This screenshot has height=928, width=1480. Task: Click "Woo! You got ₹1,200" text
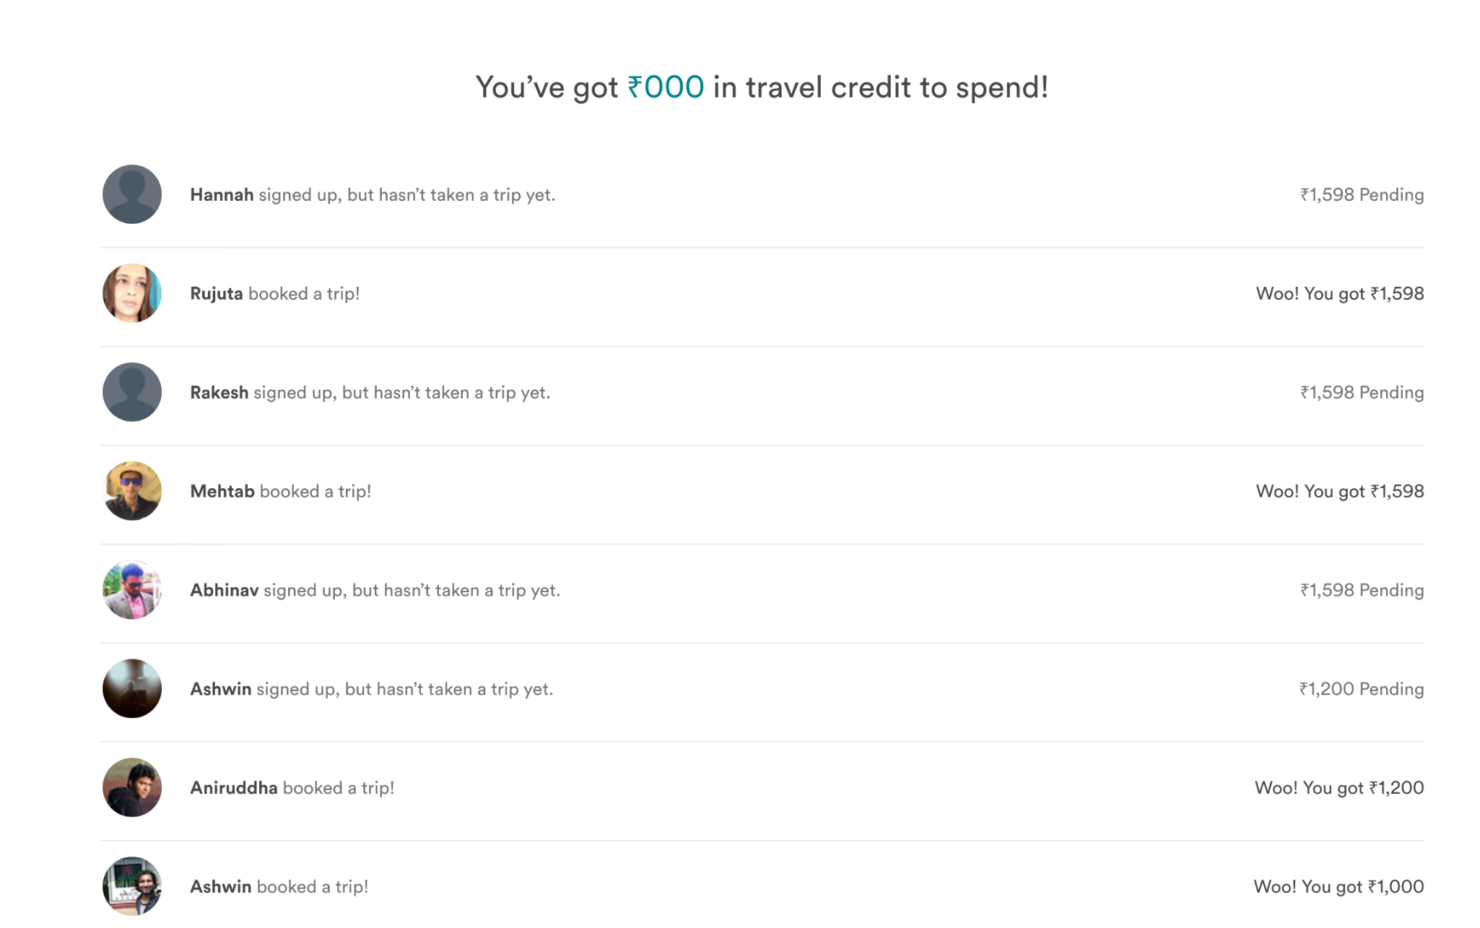[1338, 788]
